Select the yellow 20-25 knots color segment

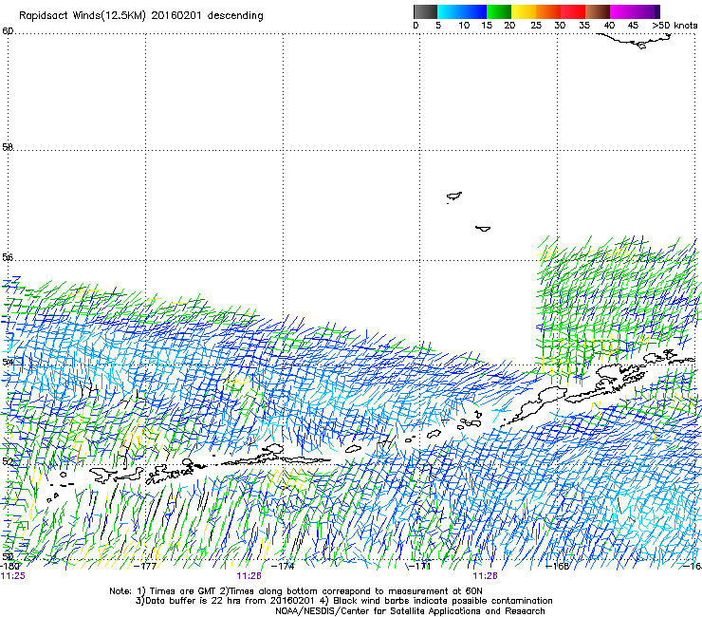click(524, 11)
